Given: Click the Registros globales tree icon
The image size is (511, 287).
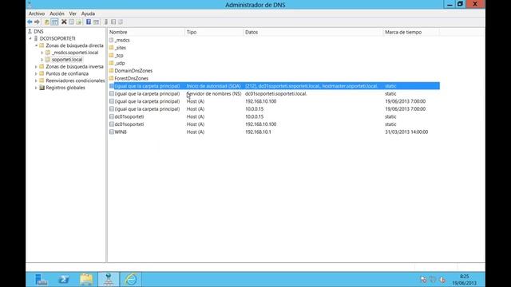Looking at the screenshot, I should [x=42, y=88].
